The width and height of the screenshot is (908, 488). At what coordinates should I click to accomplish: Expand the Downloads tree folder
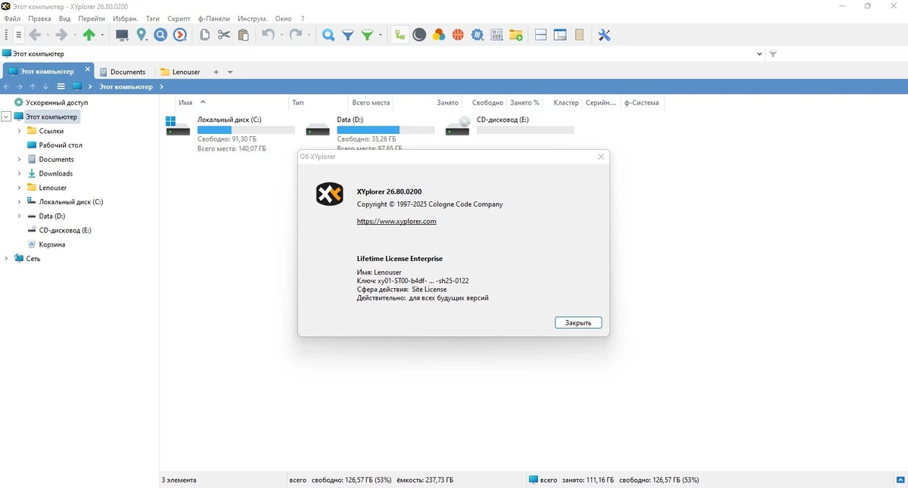click(20, 173)
